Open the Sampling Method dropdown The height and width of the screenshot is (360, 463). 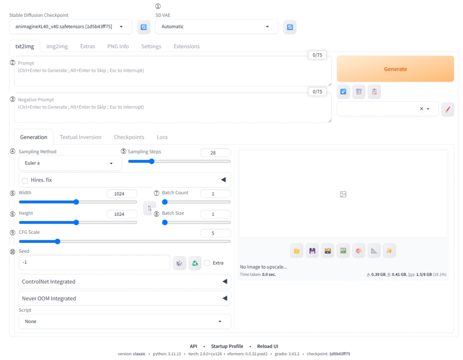pyautogui.click(x=70, y=163)
